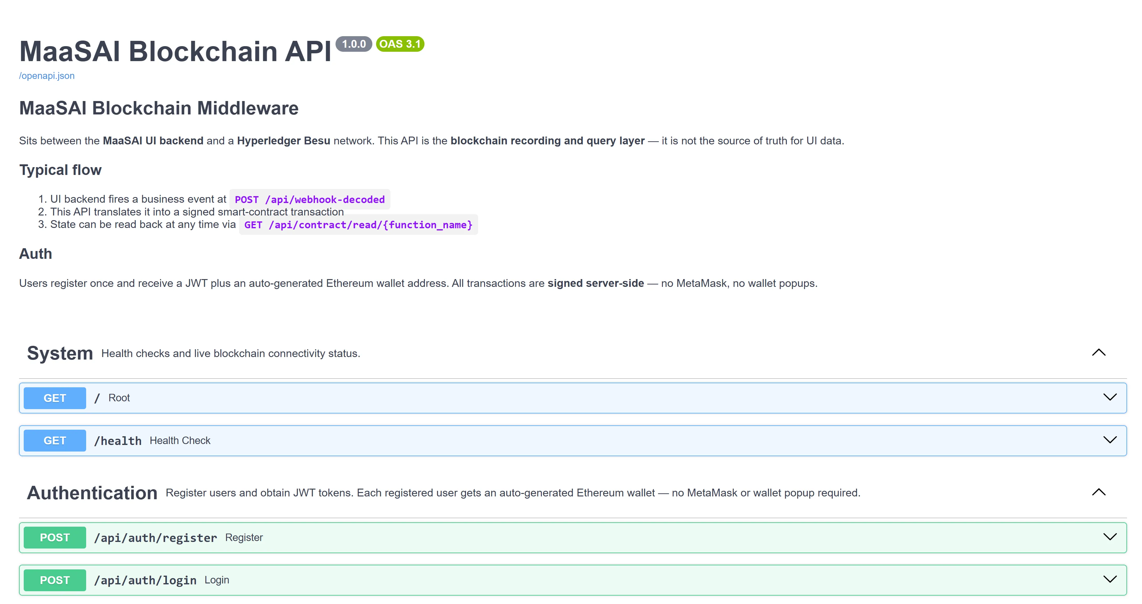The width and height of the screenshot is (1142, 604).
Task: Expand the /health endpoint arrow
Action: [1110, 440]
